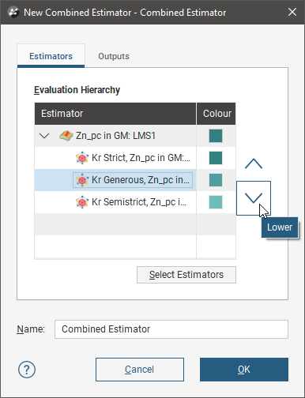Click the Kr Generous estimator icon

(x=82, y=180)
